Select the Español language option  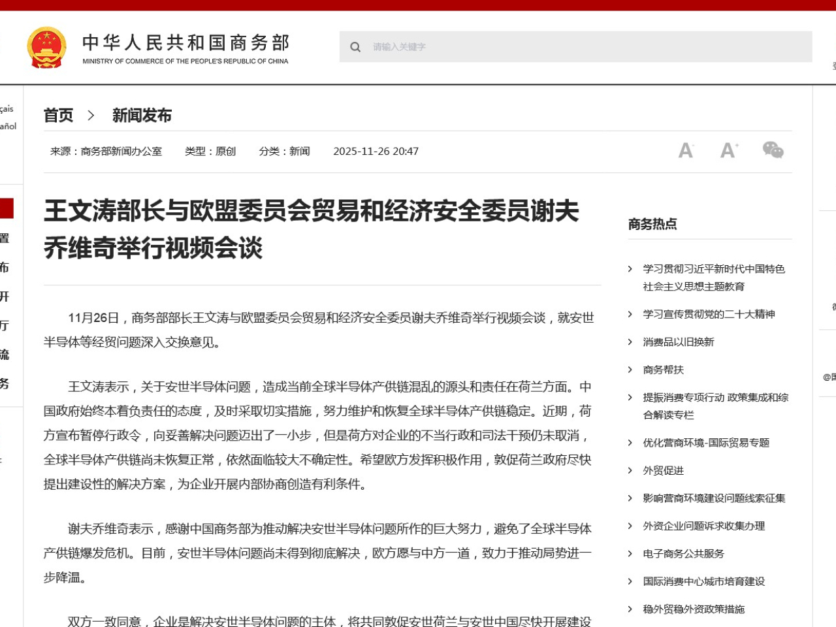click(x=8, y=126)
